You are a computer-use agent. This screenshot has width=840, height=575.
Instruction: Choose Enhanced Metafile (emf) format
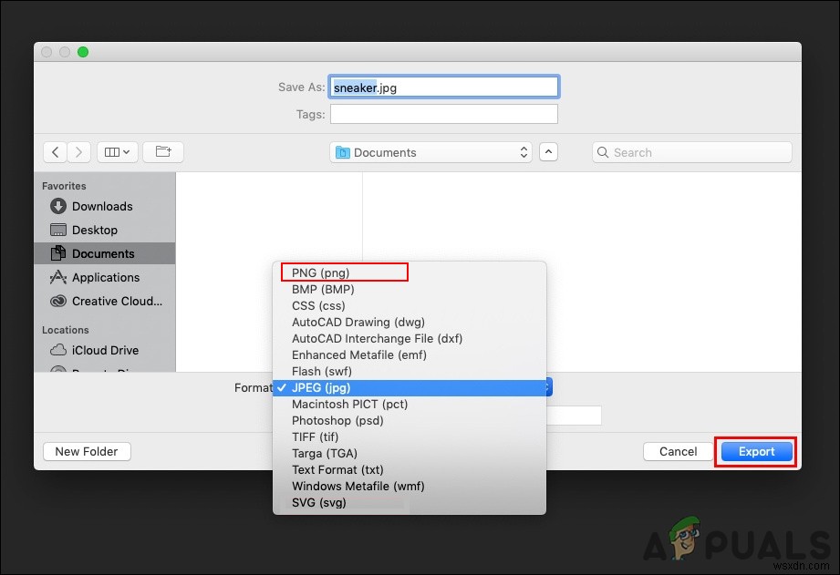click(410, 355)
